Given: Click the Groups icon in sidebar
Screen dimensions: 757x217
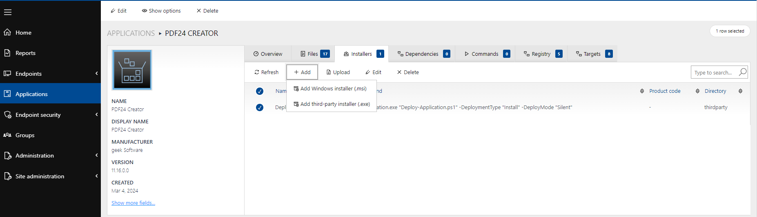Looking at the screenshot, I should [7, 135].
